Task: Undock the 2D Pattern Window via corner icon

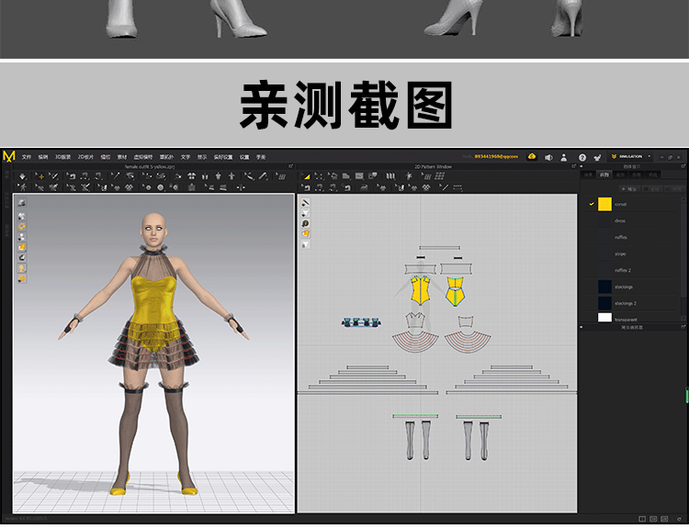Action: (x=573, y=166)
